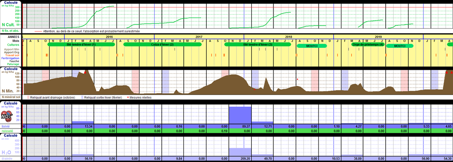
Task: Click the drainée value 9.84
Action: coord(180,159)
